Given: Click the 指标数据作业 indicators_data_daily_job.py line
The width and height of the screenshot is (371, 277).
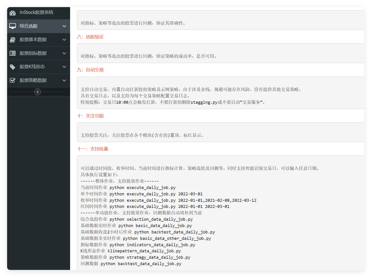Looking at the screenshot, I should (138, 245).
